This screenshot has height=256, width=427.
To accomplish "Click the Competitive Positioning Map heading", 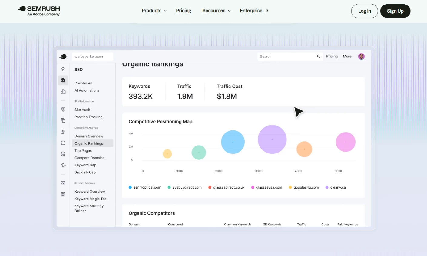I will (161, 122).
